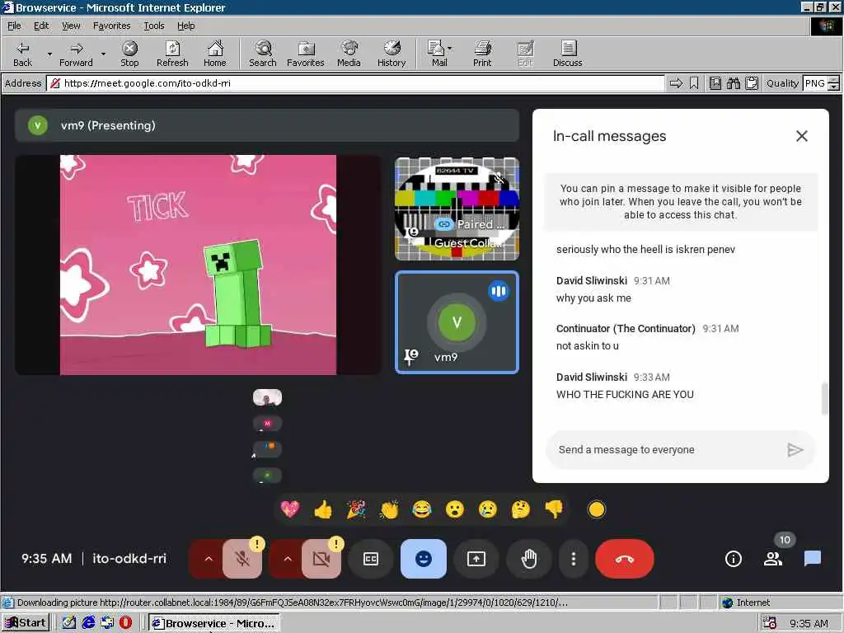Click the binoculars find icon
Screen dimensions: 844x633
pos(733,83)
